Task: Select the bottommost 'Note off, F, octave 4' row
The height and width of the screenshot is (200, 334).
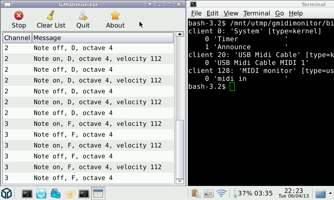Action: tap(88, 178)
